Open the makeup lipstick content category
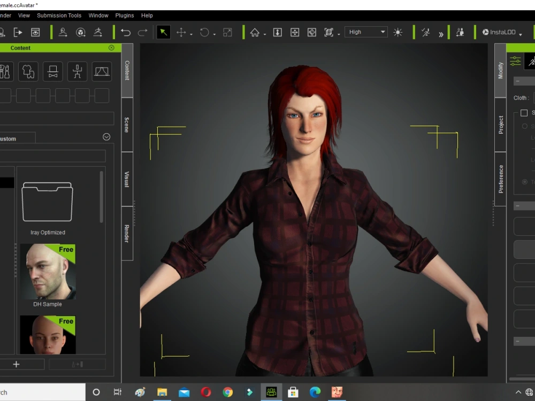This screenshot has width=535, height=401. (4, 72)
